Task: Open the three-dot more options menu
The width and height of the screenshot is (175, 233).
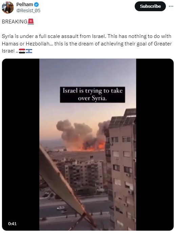Action: [x=171, y=6]
